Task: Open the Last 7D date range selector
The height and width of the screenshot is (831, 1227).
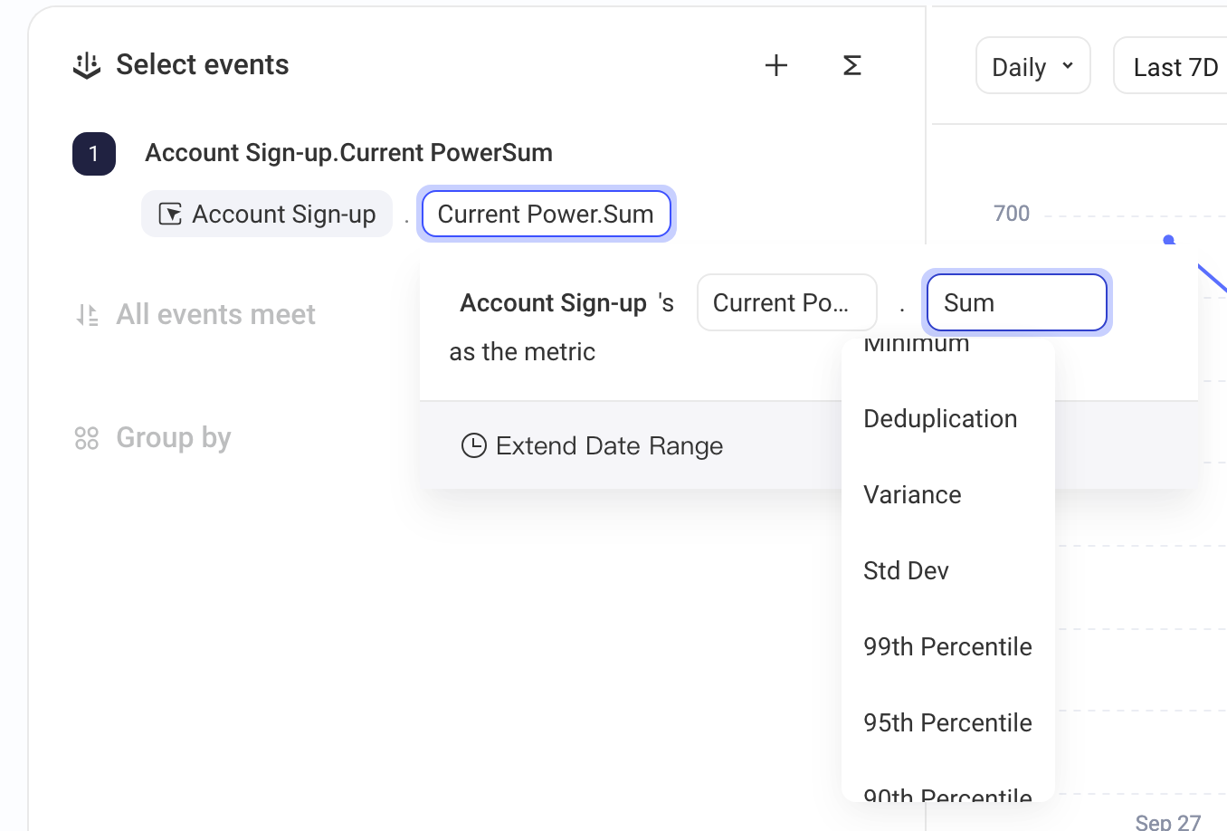Action: (x=1170, y=65)
